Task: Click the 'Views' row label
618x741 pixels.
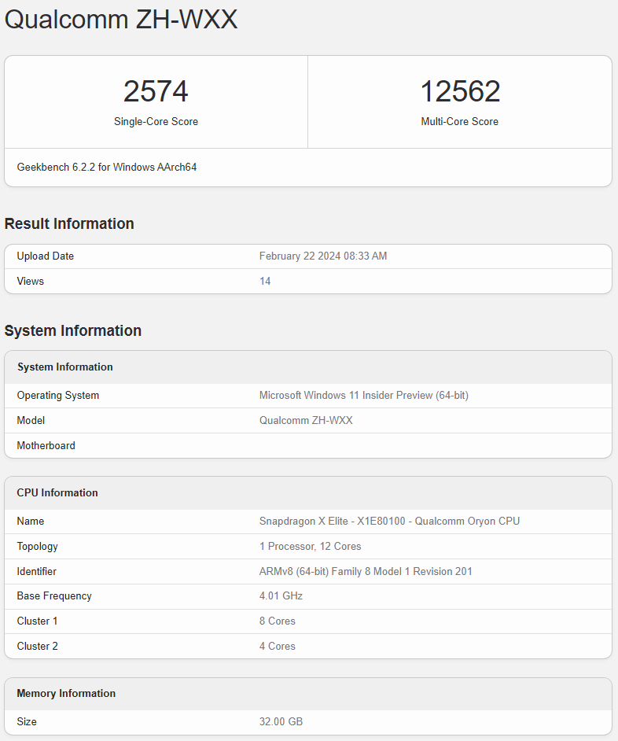Action: pos(30,281)
